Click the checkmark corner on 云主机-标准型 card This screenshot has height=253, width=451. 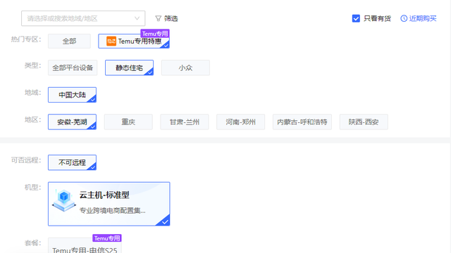click(164, 221)
